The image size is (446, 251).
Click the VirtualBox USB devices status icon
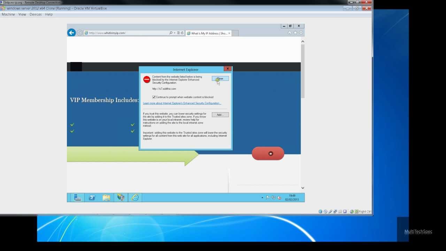[330, 212]
